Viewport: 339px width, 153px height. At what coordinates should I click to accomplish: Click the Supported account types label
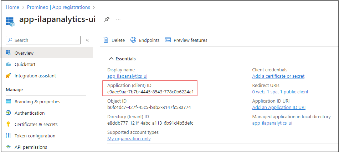coord(133,132)
